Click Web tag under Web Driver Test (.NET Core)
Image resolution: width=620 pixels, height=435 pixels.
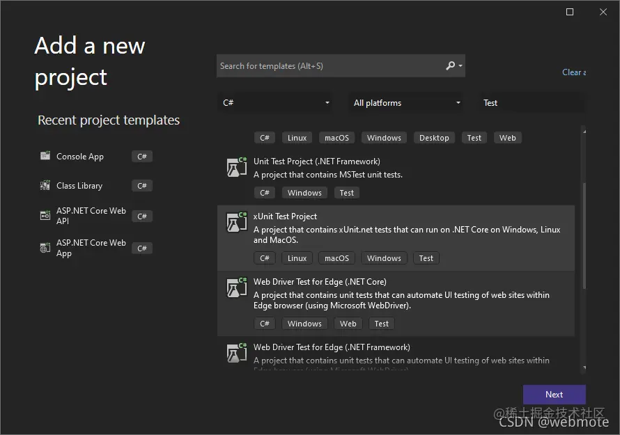click(348, 324)
